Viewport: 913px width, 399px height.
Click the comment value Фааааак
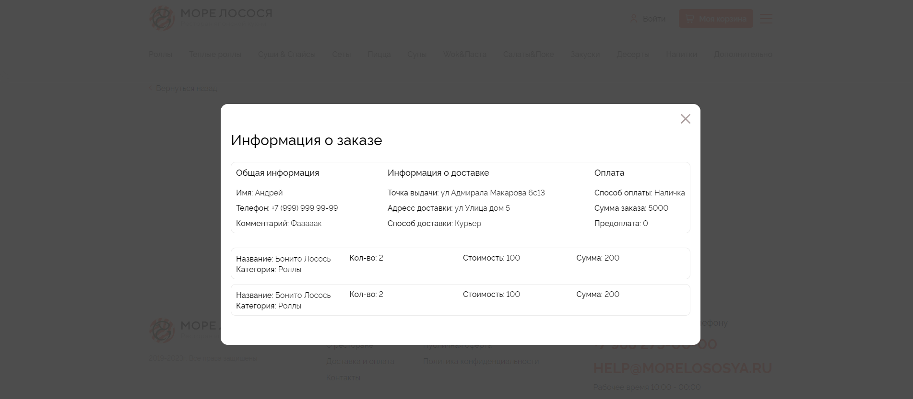[x=306, y=223]
